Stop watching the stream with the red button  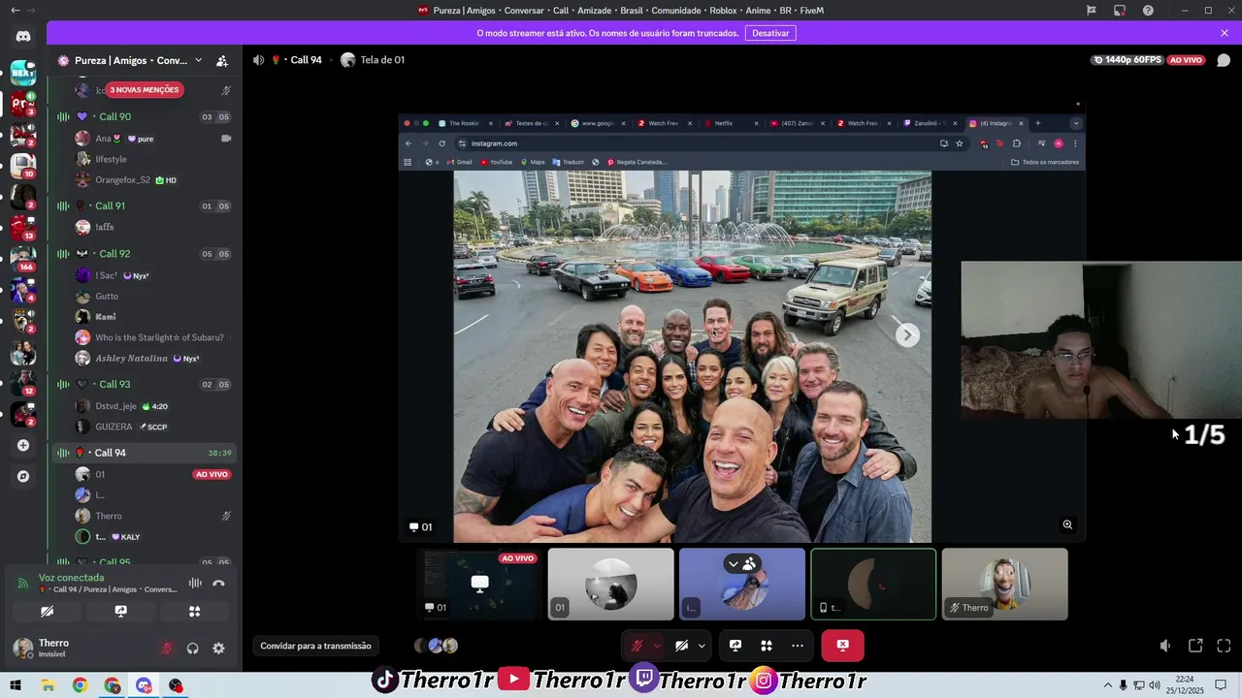(x=842, y=646)
